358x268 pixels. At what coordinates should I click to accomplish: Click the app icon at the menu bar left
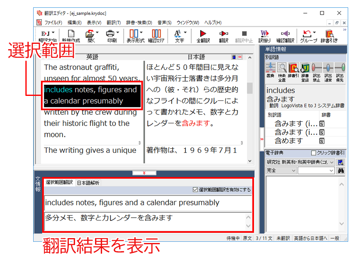pyautogui.click(x=39, y=23)
